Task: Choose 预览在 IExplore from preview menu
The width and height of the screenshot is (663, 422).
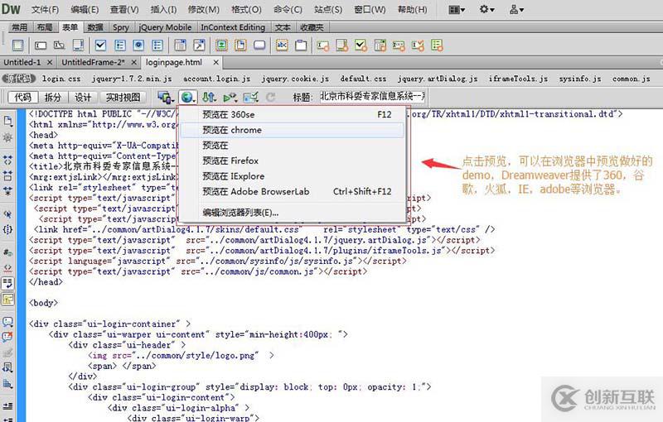Action: 292,176
